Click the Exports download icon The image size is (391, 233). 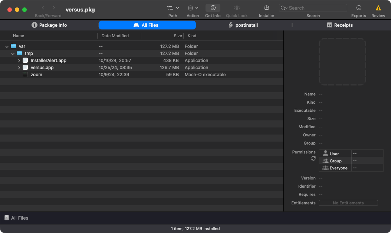coord(358,8)
